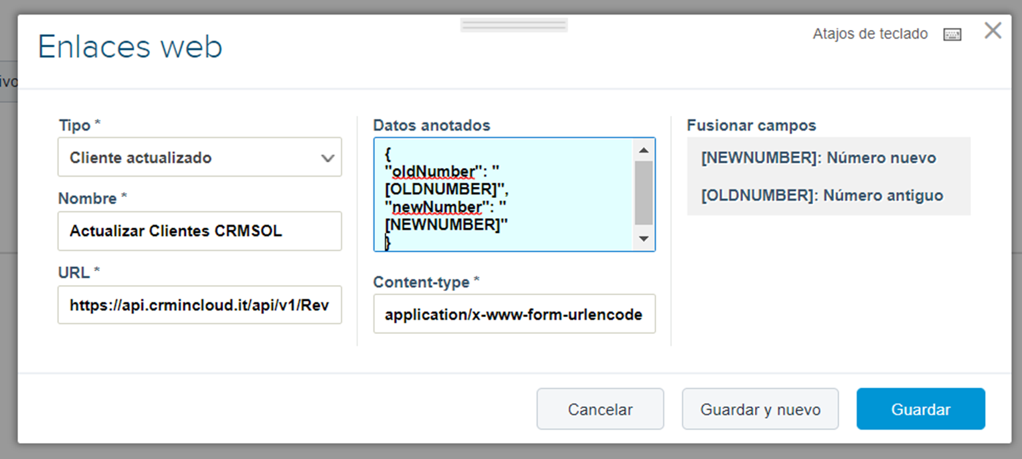Click the Content-type input field
This screenshot has height=459, width=1022.
pos(514,313)
